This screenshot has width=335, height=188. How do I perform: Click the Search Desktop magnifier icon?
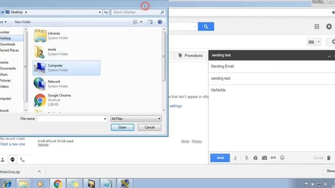(162, 13)
